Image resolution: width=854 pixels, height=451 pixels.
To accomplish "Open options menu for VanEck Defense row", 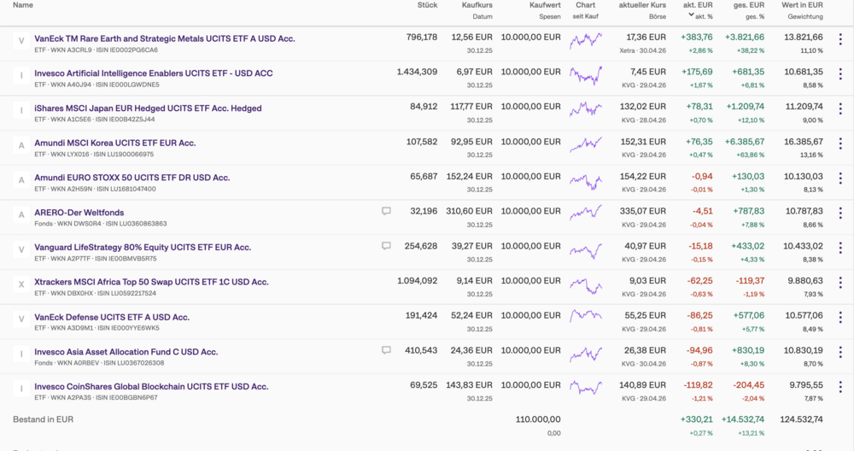I will (840, 318).
